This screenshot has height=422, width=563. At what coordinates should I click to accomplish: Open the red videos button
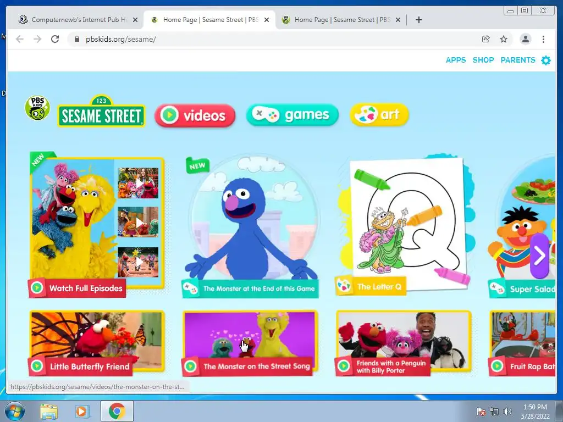195,115
